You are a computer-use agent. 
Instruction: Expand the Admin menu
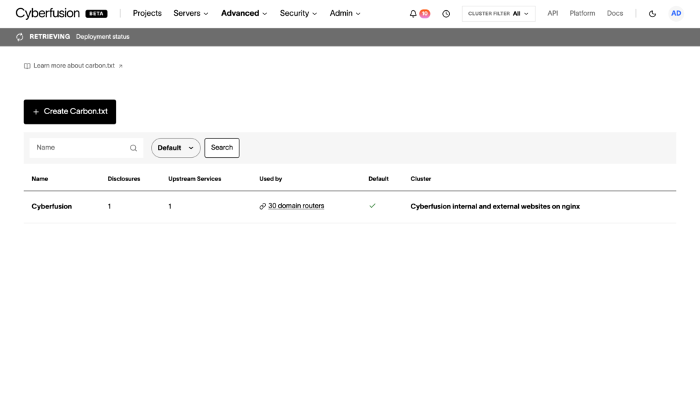point(345,14)
